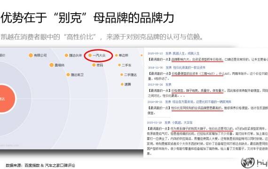The height and width of the screenshot is (169, 268).
Task: Click the 密码 keyword node
Action: 98,65
